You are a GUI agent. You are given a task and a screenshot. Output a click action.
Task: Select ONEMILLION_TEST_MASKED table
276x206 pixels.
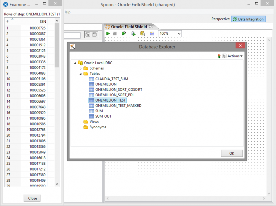(x=118, y=106)
